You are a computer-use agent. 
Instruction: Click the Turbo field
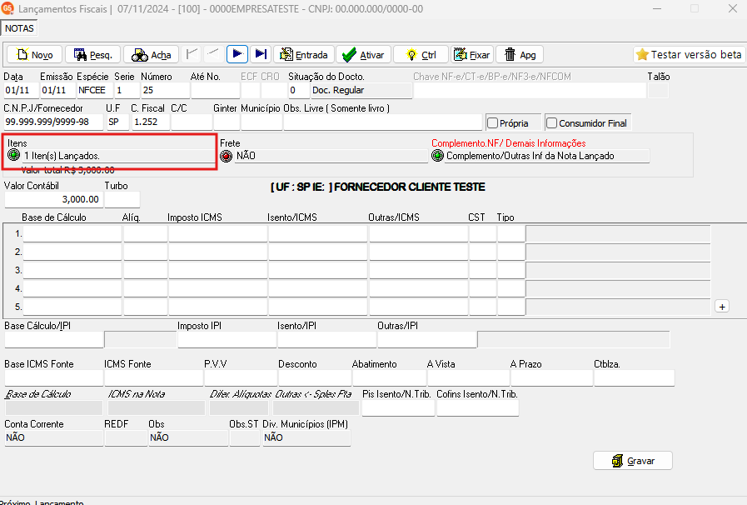click(122, 199)
